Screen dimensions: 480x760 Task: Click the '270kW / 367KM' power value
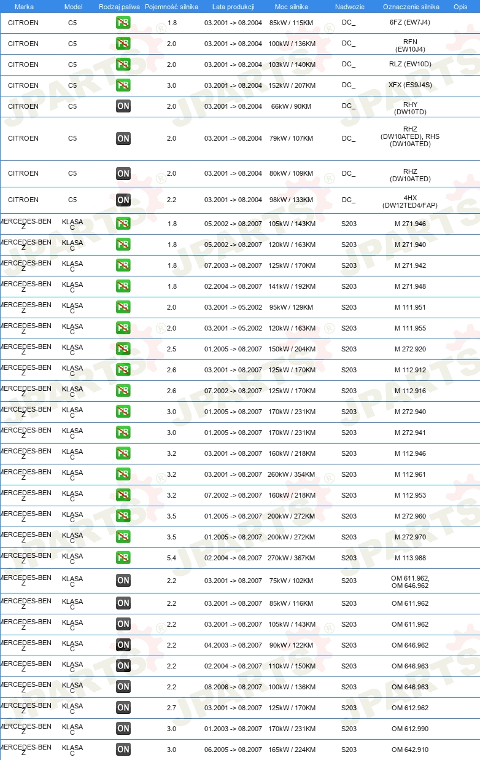[292, 558]
